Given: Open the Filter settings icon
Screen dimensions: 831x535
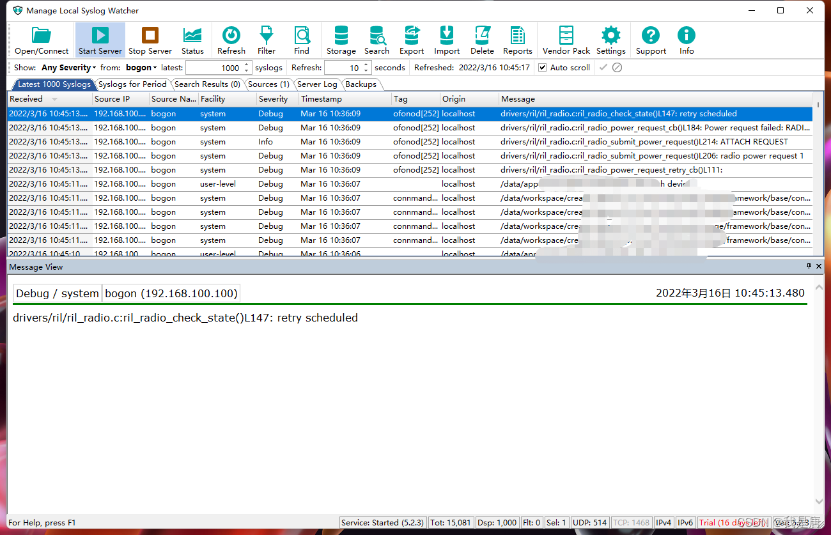Looking at the screenshot, I should [266, 39].
